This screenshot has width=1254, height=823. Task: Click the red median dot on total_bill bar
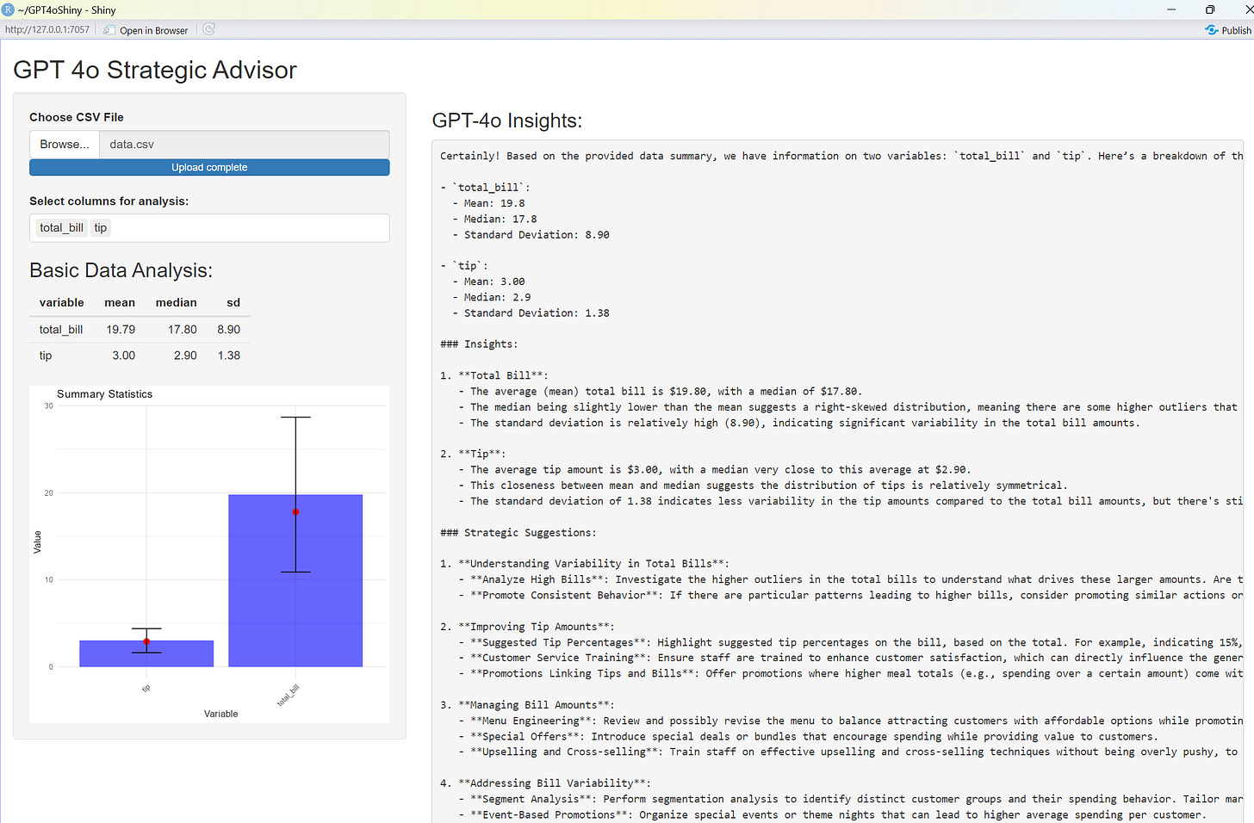[295, 512]
